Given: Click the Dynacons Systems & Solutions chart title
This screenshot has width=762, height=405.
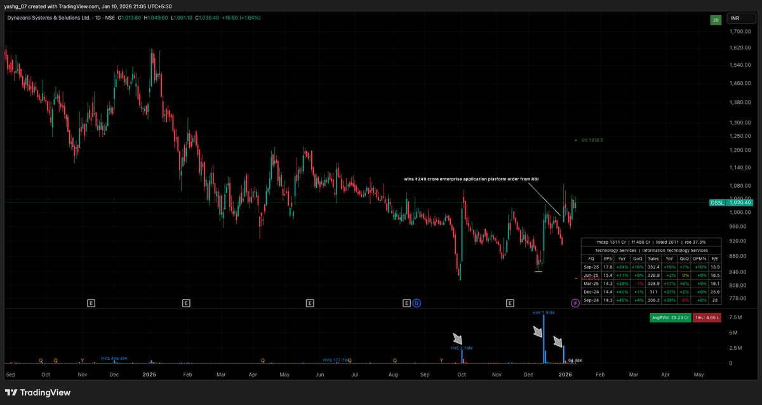Looking at the screenshot, I should (62, 18).
